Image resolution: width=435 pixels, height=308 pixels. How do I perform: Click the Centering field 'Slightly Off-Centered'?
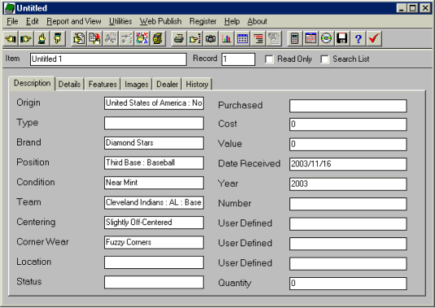[x=154, y=223]
